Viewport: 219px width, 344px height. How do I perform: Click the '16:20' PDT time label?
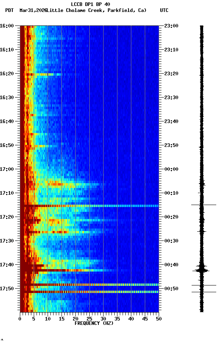coord(7,74)
